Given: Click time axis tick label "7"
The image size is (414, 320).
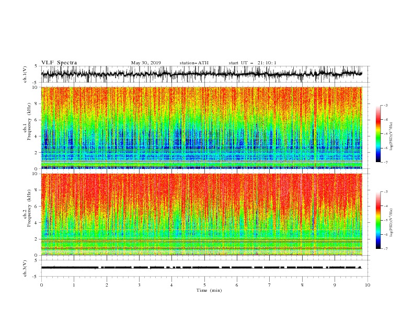Looking at the screenshot, I should (x=270, y=285).
